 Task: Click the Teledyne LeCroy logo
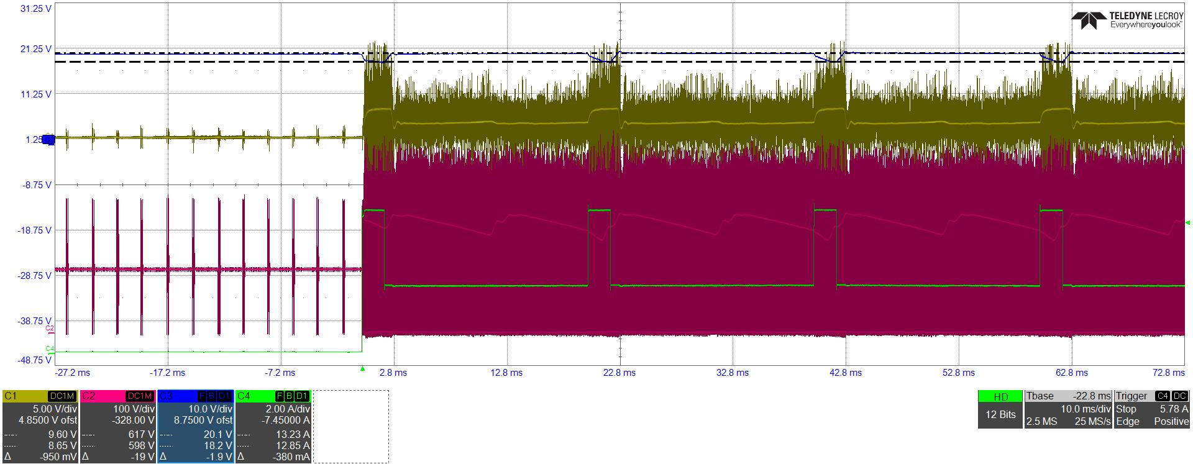(1127, 20)
